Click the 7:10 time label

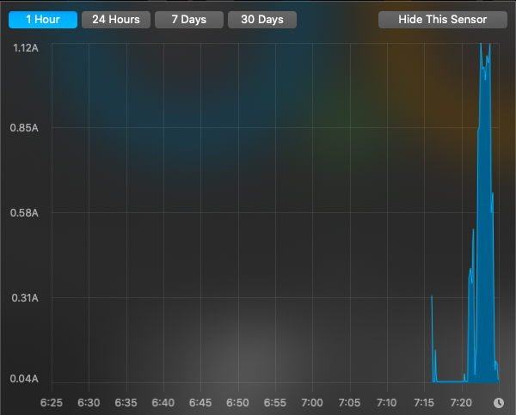click(x=387, y=403)
